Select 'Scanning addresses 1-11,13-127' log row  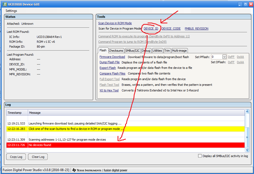click(x=126, y=140)
